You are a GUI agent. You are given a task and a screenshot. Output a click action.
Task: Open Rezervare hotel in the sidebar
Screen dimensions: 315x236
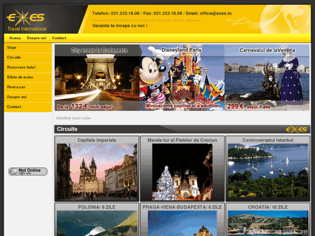(28, 67)
